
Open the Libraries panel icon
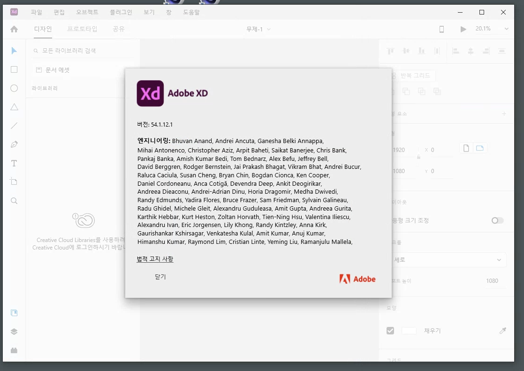pos(14,313)
